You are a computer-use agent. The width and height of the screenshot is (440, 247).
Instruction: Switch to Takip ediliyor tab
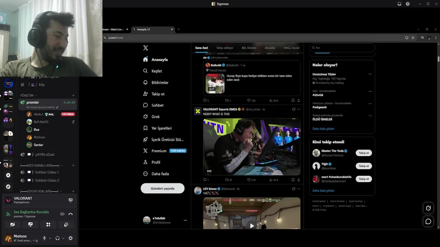pos(225,48)
